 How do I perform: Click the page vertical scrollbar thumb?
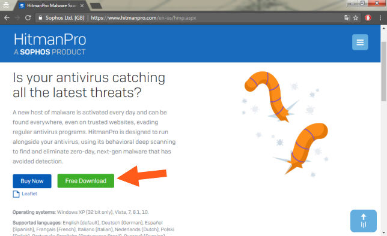click(383, 71)
